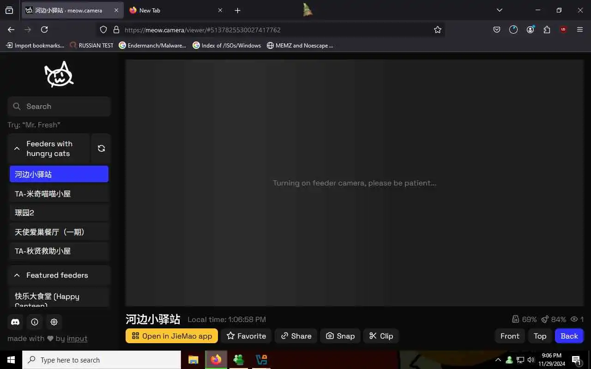Viewport: 591px width, 369px height.
Task: Switch to Front camera view
Action: click(510, 336)
